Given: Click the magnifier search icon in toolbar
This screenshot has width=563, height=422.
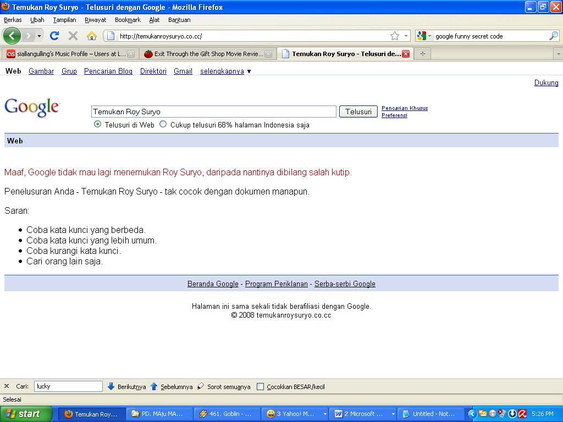Looking at the screenshot, I should pyautogui.click(x=554, y=36).
